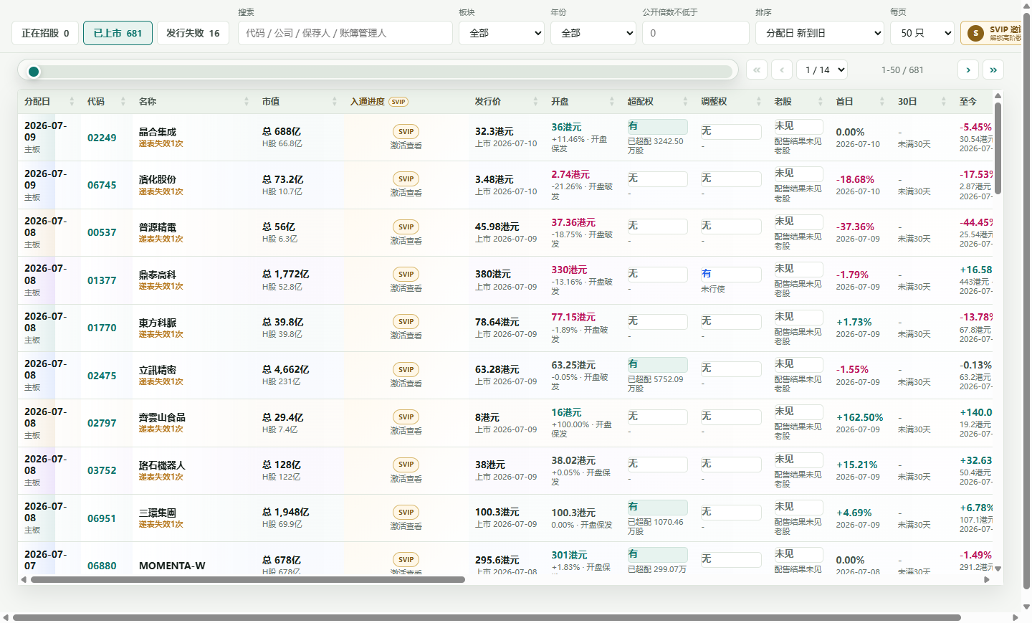The image size is (1032, 623).
Task: Click the table's horizontal scrollbar
Action: [248, 579]
